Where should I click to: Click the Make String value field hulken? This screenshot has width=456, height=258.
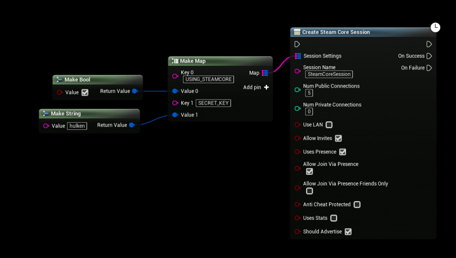(x=77, y=126)
